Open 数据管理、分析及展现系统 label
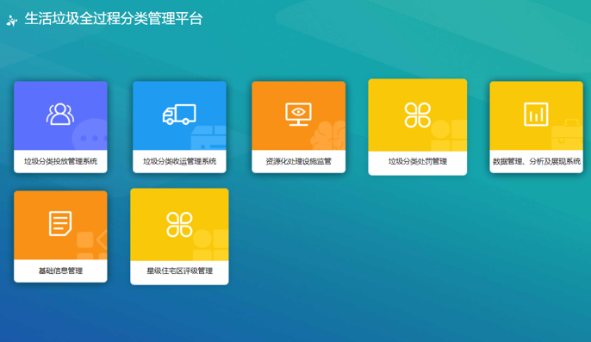591x342 pixels. 537,161
